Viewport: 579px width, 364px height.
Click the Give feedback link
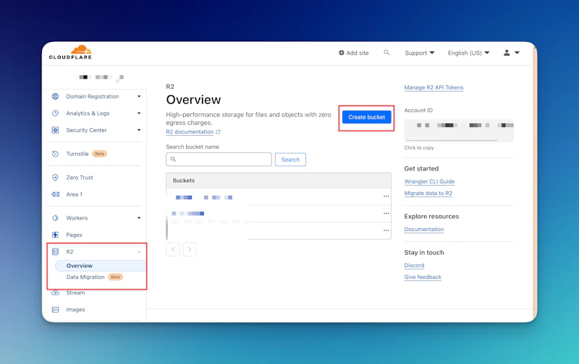[423, 277]
